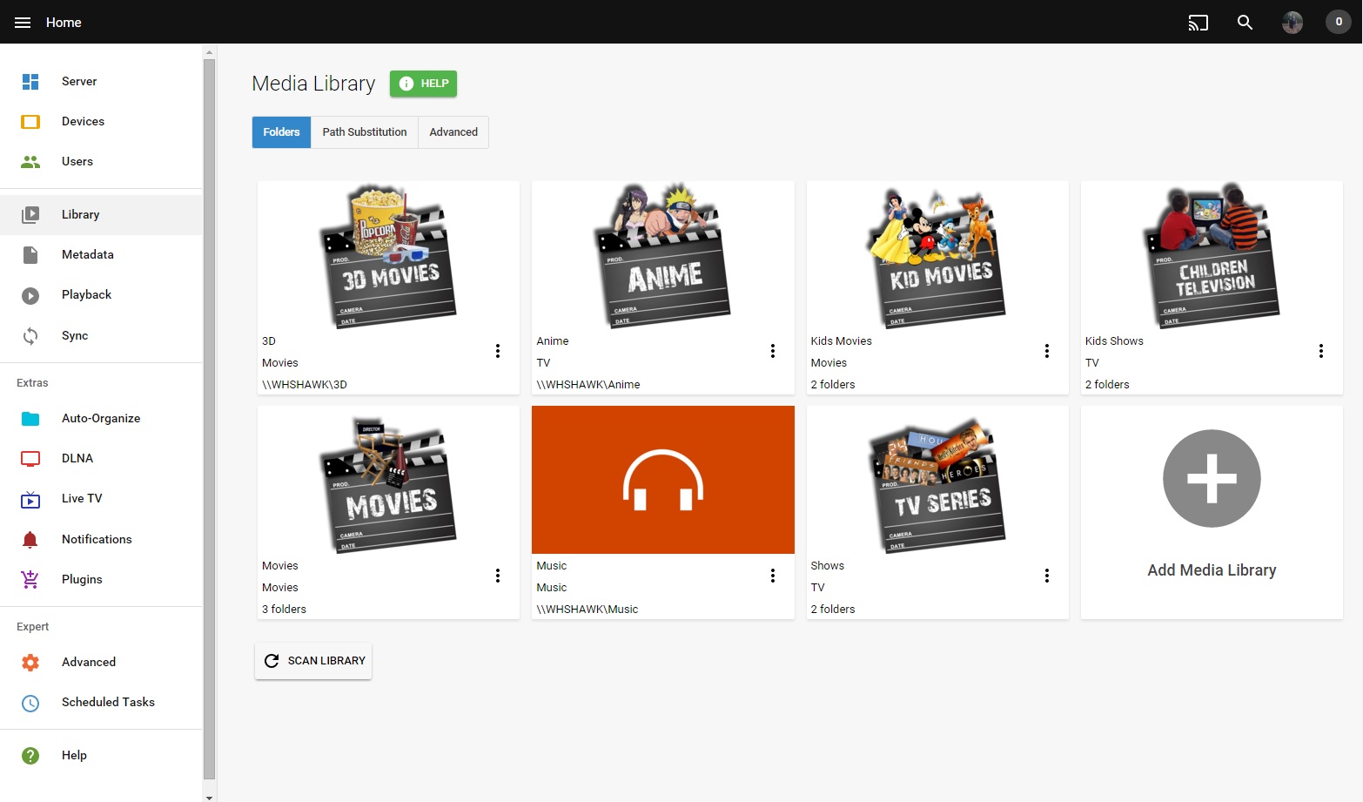
Task: Open the hamburger navigation menu
Action: (23, 23)
